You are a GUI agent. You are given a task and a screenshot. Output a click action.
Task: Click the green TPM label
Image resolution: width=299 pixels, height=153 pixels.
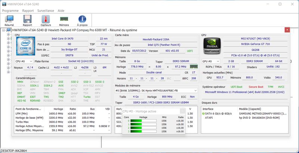coord(270,87)
